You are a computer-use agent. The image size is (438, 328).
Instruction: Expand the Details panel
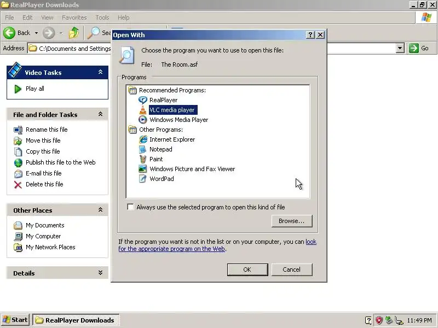pyautogui.click(x=101, y=273)
